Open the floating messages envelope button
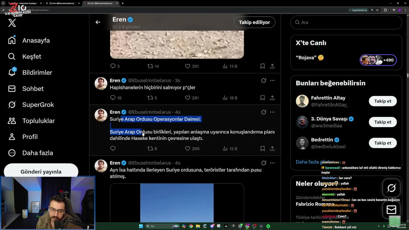Viewport: 409px width, 230px height. point(391,210)
